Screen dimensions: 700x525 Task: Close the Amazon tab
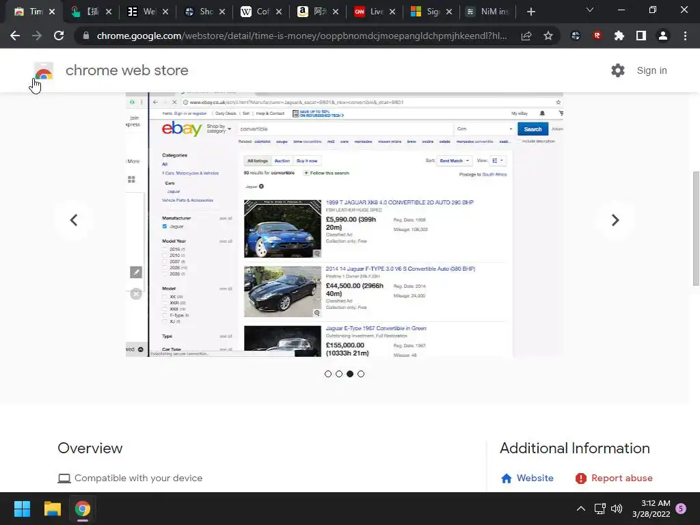[335, 12]
